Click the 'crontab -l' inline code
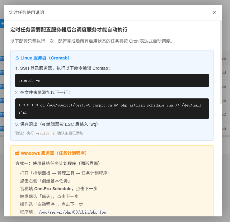The height and width of the screenshot is (222, 230). pyautogui.click(x=45, y=133)
